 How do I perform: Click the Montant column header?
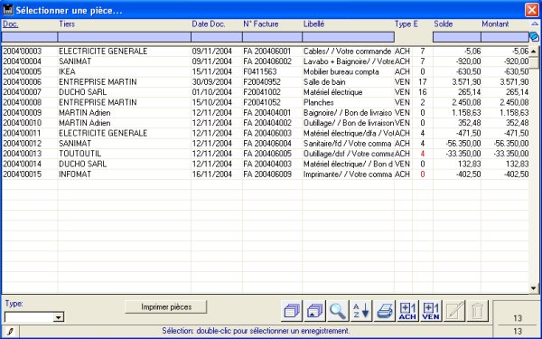pyautogui.click(x=495, y=24)
